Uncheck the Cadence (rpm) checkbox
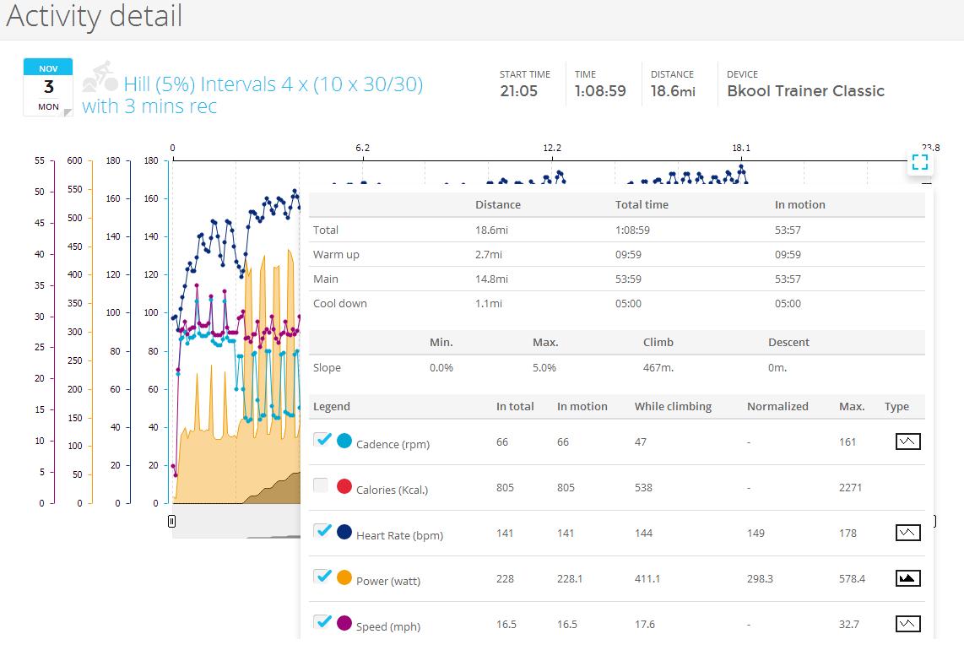 click(x=321, y=440)
